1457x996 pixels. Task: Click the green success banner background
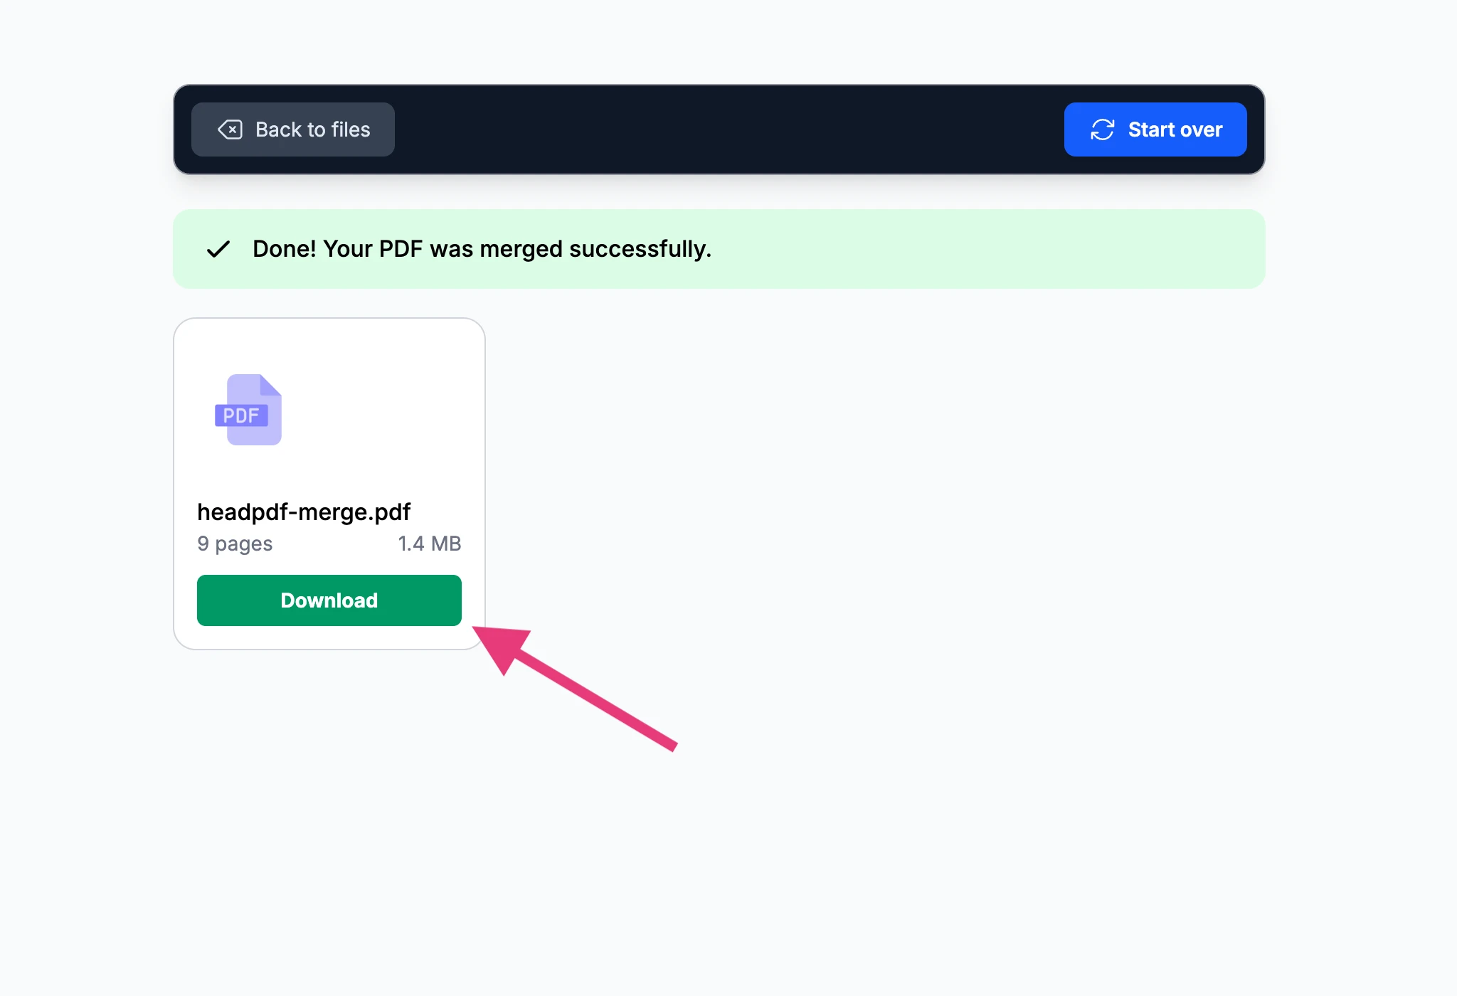point(996,249)
